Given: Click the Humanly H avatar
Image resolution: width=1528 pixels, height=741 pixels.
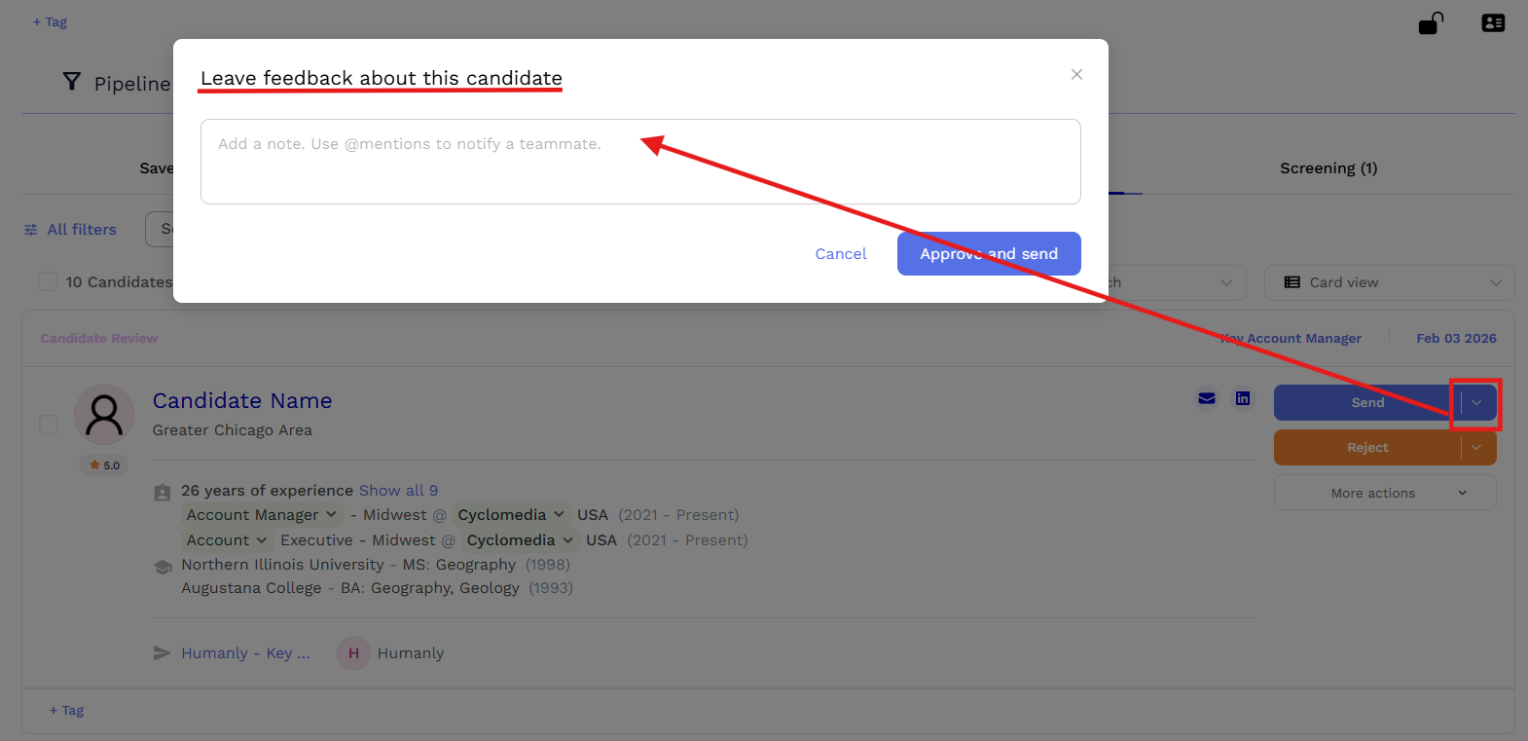Looking at the screenshot, I should [x=353, y=653].
